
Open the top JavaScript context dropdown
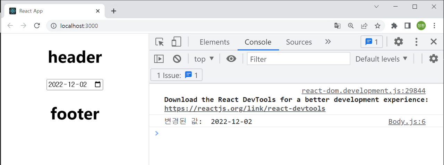point(204,59)
